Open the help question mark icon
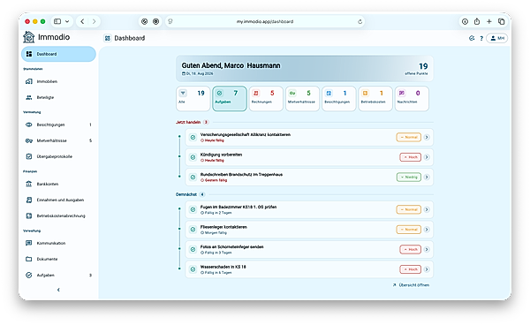This screenshot has height=325, width=530. click(x=481, y=38)
